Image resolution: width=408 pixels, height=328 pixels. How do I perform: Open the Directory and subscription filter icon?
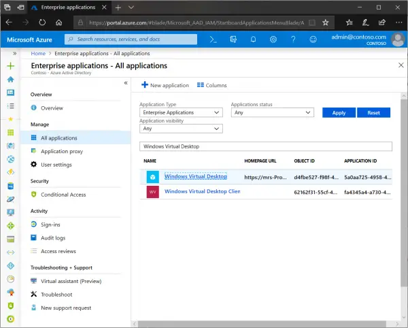pos(233,39)
